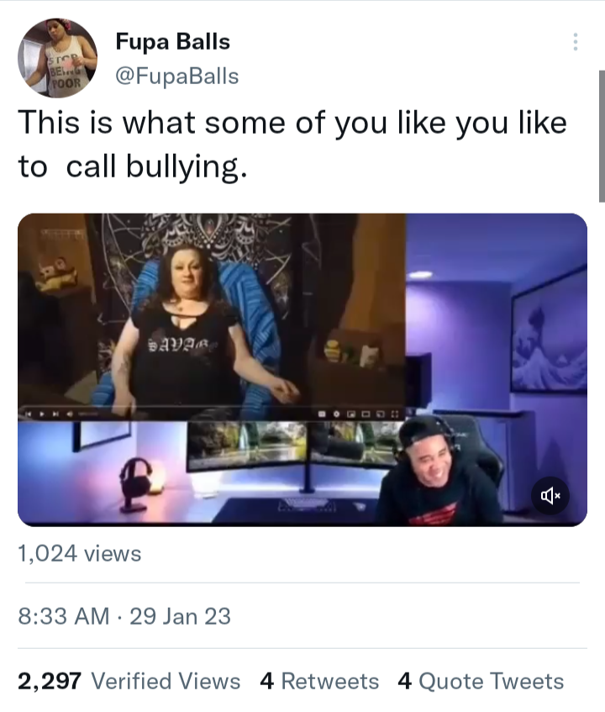This screenshot has height=712, width=605.
Task: Click the theater mode icon in embedded player
Action: click(366, 414)
